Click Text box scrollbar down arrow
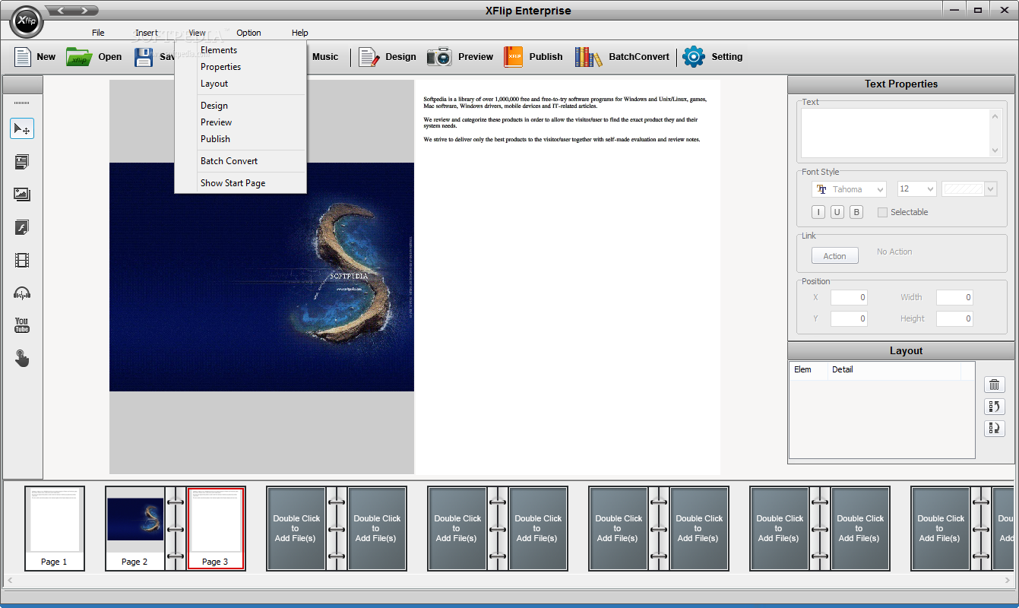The image size is (1019, 608). point(995,150)
